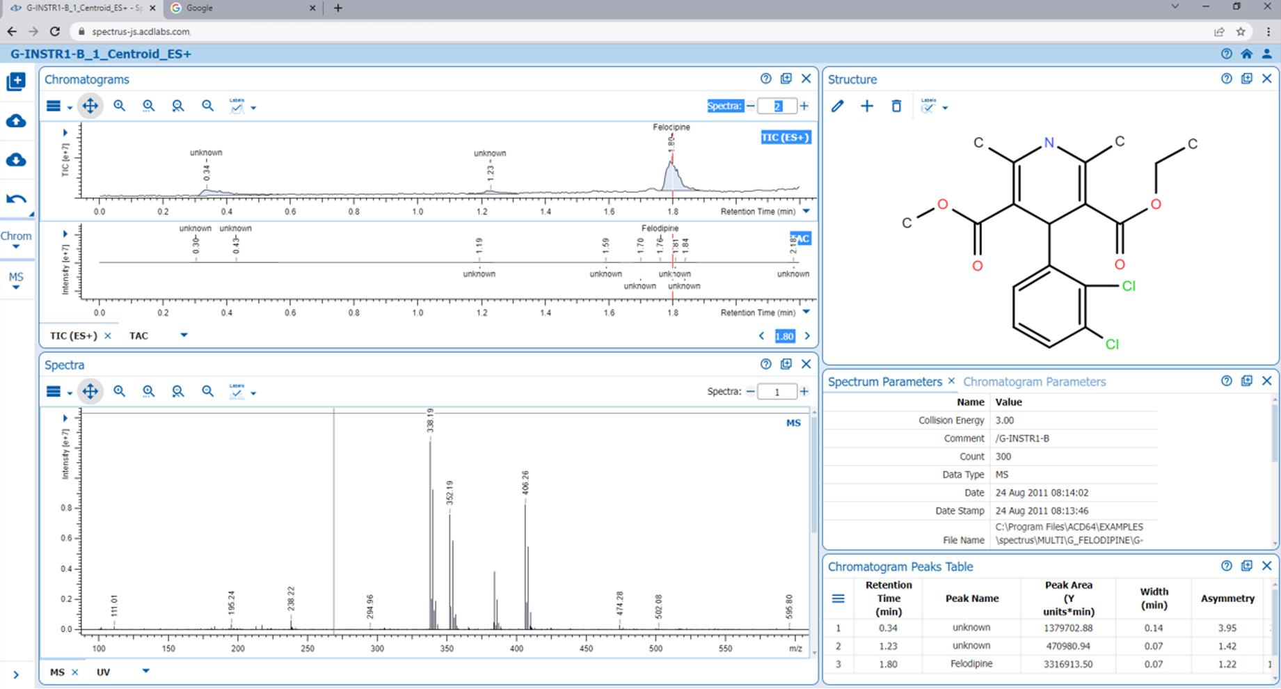The height and width of the screenshot is (689, 1281).
Task: Open Chromatogram Peaks Table help icon
Action: tap(1225, 566)
